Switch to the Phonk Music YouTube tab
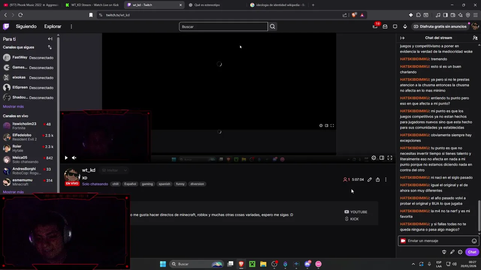Image resolution: width=481 pixels, height=270 pixels. (x=31, y=5)
